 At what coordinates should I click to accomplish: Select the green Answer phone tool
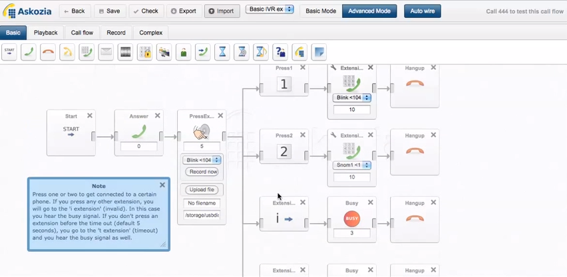[x=29, y=52]
